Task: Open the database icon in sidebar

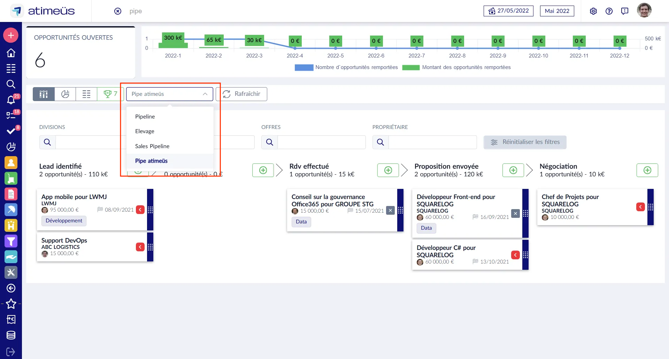Action: click(x=11, y=335)
